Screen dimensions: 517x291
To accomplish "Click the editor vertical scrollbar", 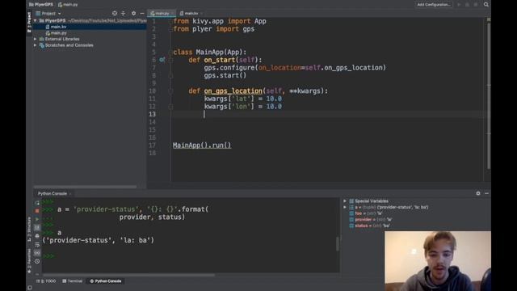I will pyautogui.click(x=488, y=95).
